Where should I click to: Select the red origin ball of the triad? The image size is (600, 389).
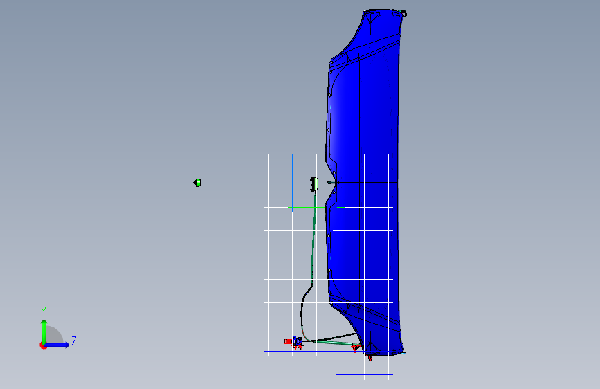pos(43,345)
